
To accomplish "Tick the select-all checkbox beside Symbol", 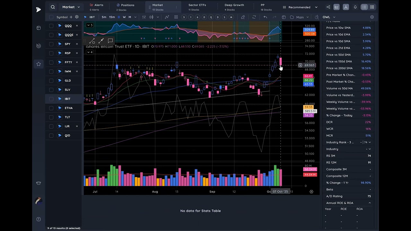I will [x=51, y=17].
